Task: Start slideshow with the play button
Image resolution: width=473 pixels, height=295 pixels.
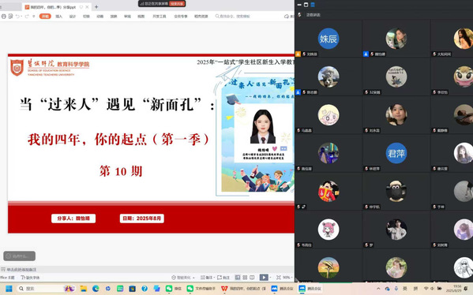Action: 264,277
